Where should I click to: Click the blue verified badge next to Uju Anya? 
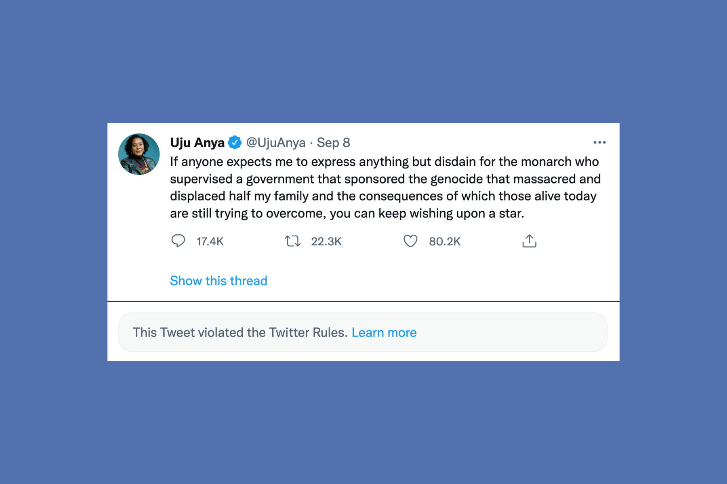pyautogui.click(x=235, y=142)
